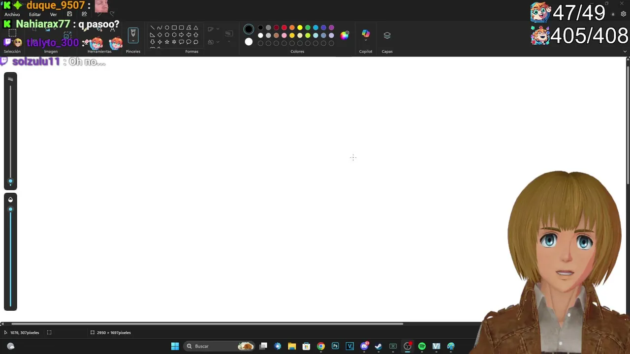The width and height of the screenshot is (630, 354).
Task: Pick the red color swatch
Action: pos(284,28)
